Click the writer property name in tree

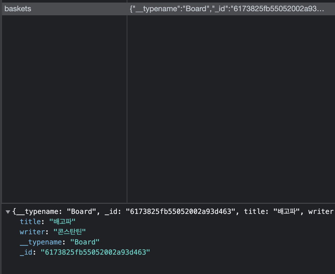32,232
